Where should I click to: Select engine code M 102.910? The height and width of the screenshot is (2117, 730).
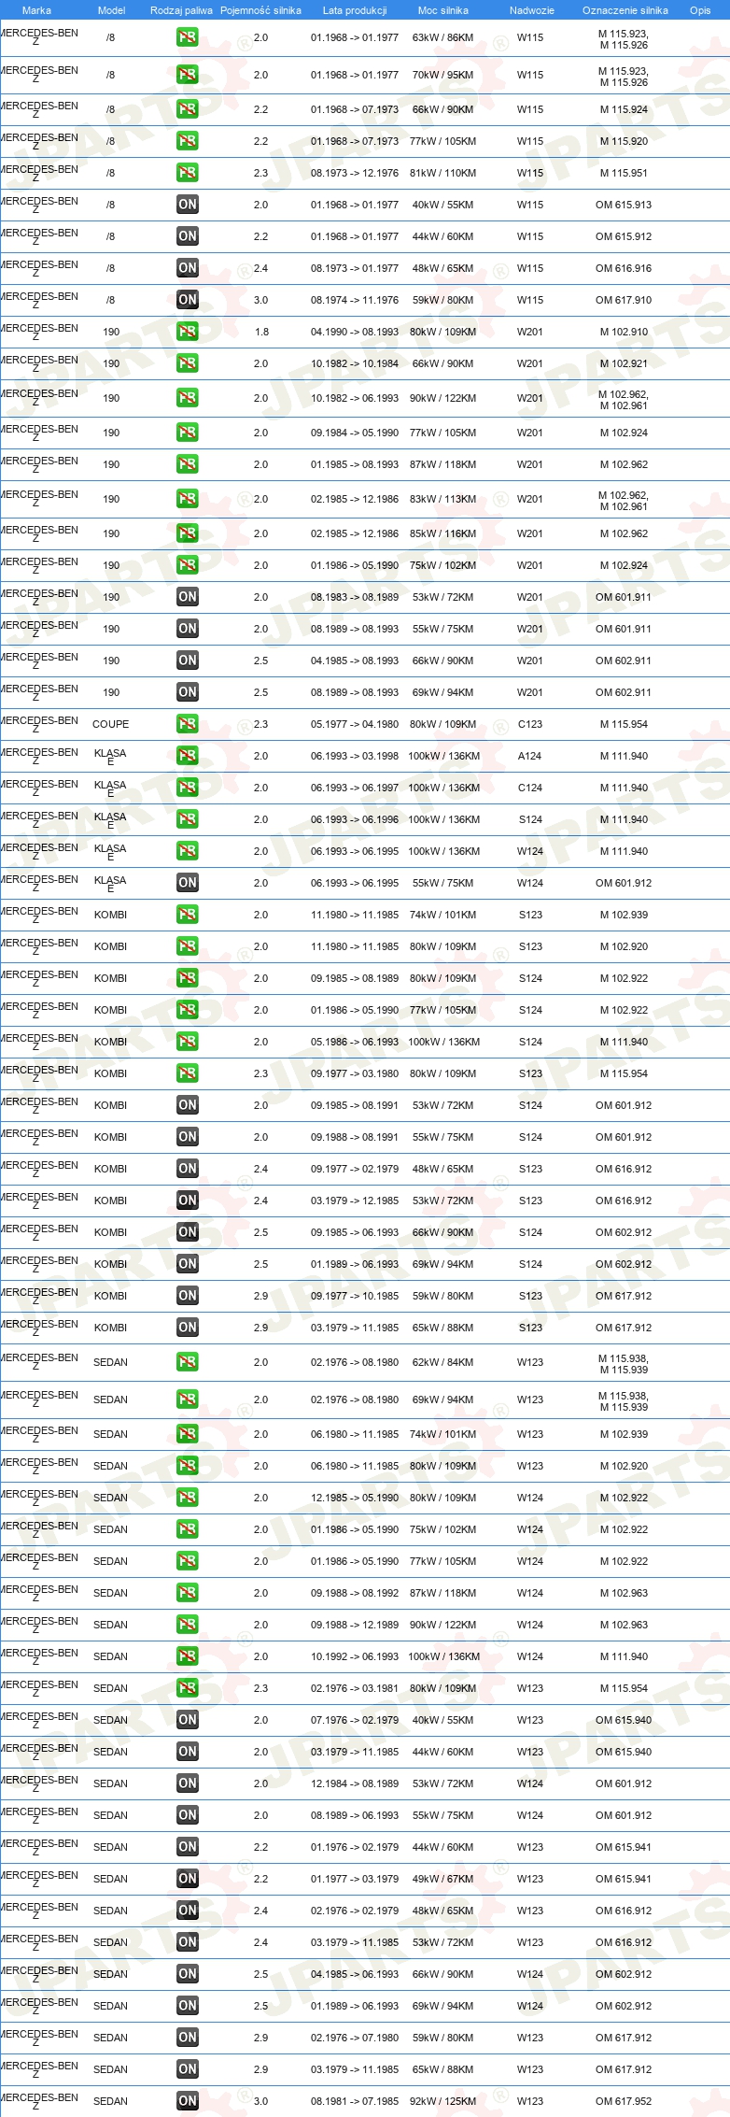[x=624, y=332]
